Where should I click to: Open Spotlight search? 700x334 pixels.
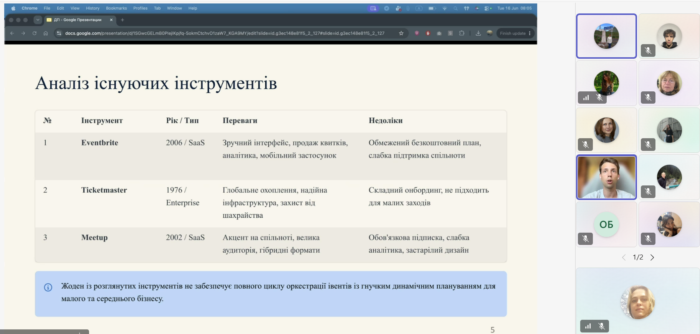[455, 8]
